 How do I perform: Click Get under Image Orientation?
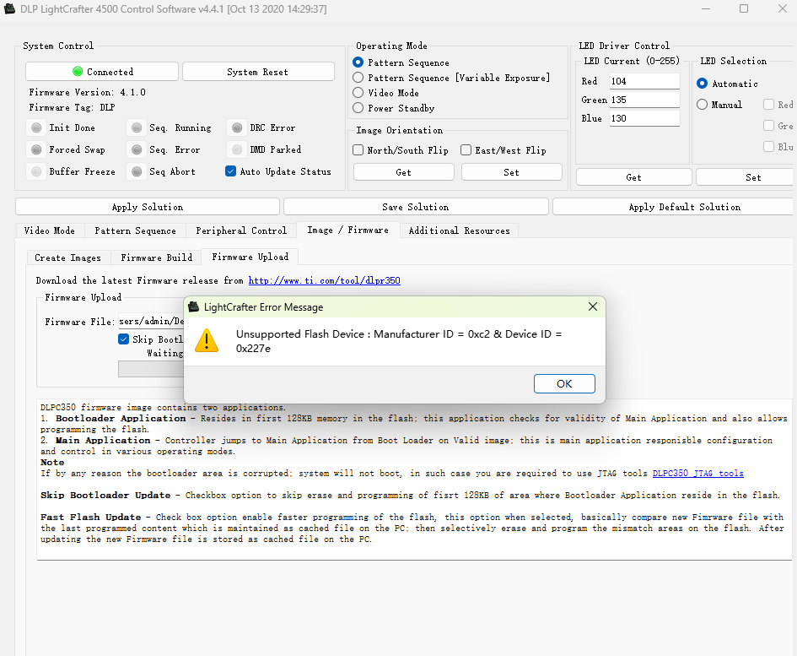(x=404, y=172)
